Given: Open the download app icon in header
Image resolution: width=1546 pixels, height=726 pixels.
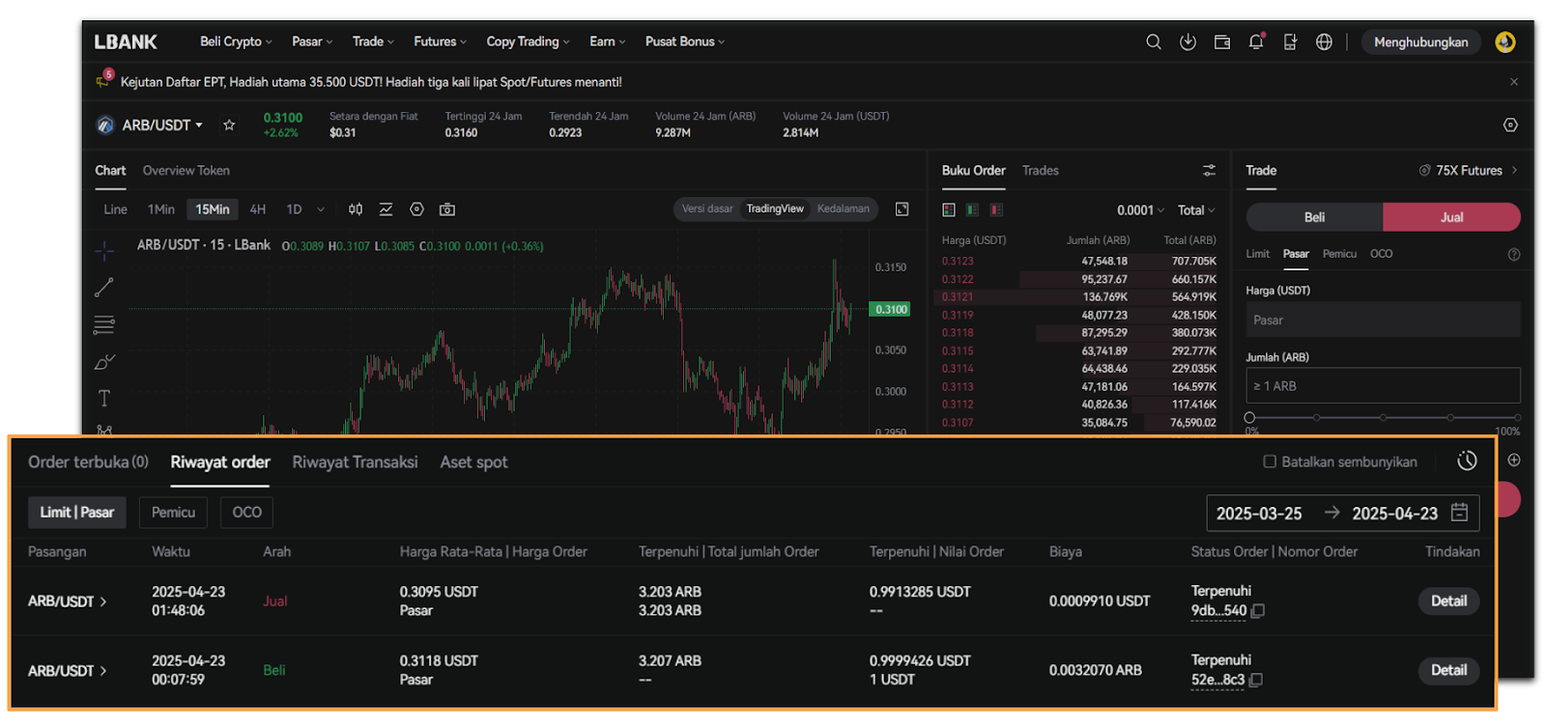Looking at the screenshot, I should pos(1188,42).
